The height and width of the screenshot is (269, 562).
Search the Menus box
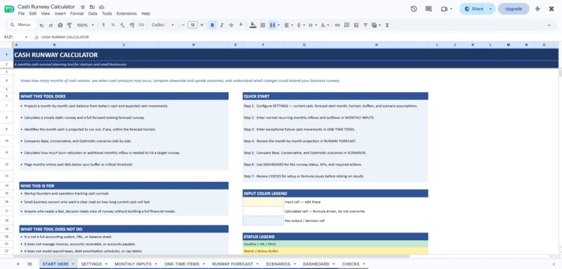pos(22,25)
